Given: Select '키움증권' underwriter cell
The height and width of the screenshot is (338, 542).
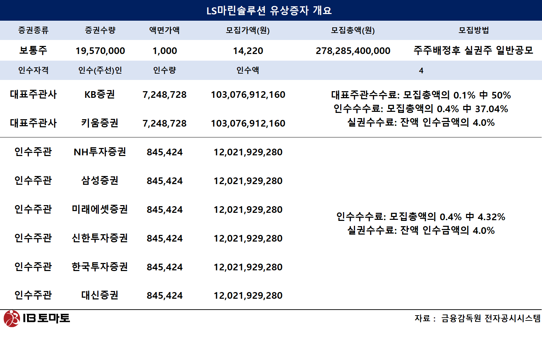Looking at the screenshot, I should pyautogui.click(x=100, y=123).
